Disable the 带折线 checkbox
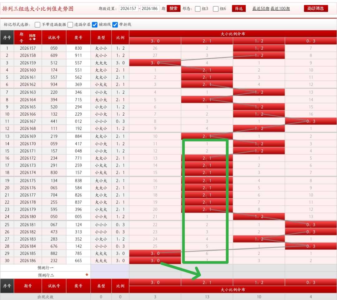This screenshot has width=337, height=300. click(x=115, y=25)
